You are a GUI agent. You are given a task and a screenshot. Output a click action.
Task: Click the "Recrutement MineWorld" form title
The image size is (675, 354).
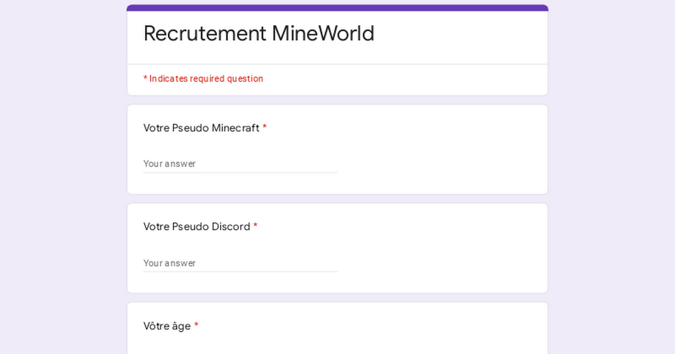[x=259, y=34]
